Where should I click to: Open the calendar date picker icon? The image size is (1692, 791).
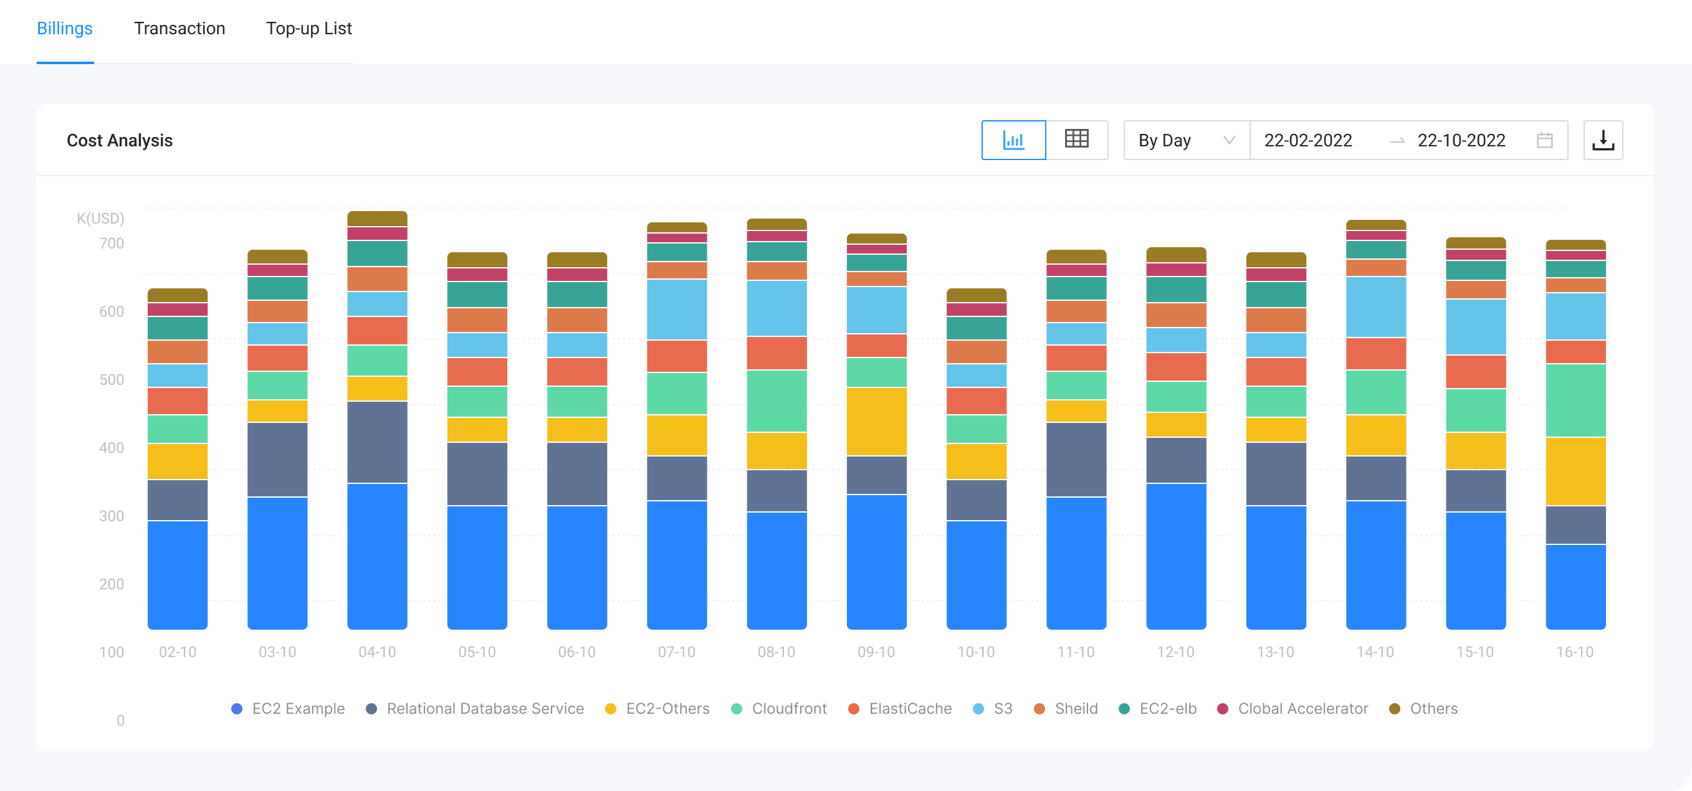tap(1545, 140)
